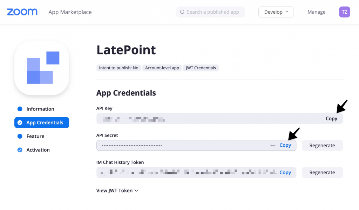Screen dimensions: 359x210
Task: Open the Develop dropdown
Action: [276, 12]
